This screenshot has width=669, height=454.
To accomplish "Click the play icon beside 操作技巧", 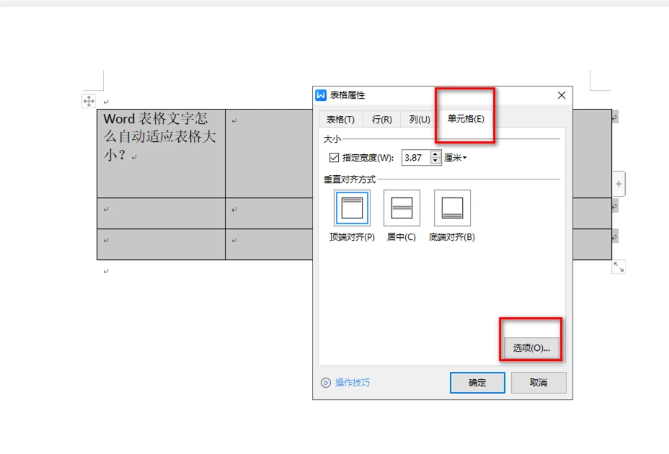I will [x=326, y=383].
